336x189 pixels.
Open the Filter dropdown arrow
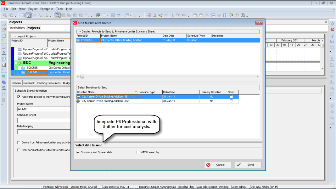click(122, 15)
